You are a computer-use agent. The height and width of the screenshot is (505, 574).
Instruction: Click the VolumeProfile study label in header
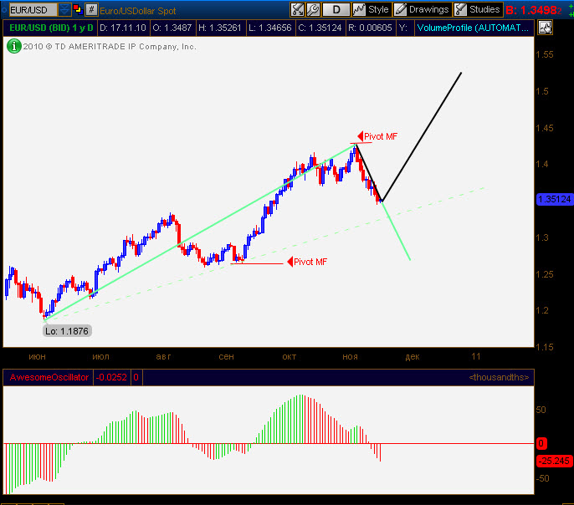click(473, 28)
